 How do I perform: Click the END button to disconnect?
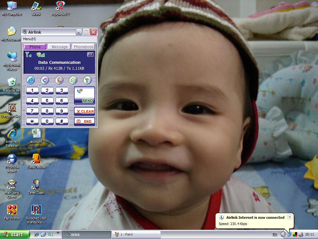(x=84, y=122)
